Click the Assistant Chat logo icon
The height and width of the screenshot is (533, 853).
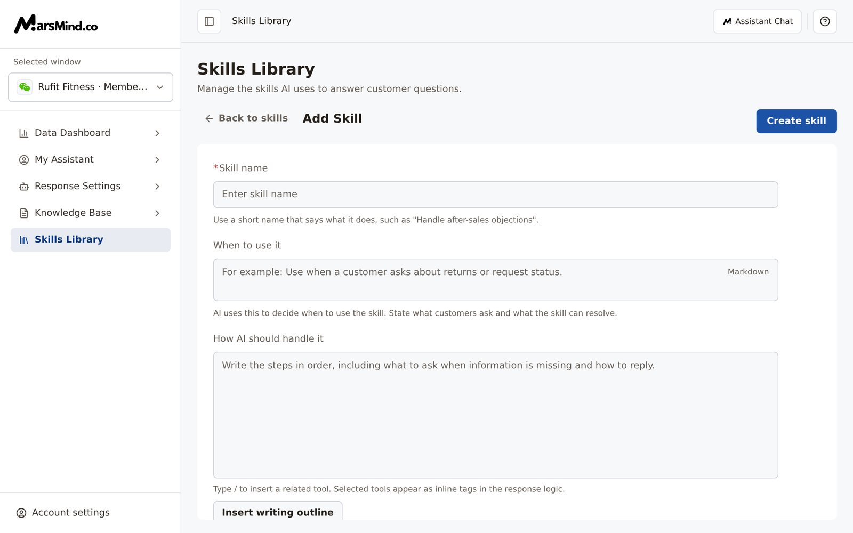pyautogui.click(x=727, y=21)
